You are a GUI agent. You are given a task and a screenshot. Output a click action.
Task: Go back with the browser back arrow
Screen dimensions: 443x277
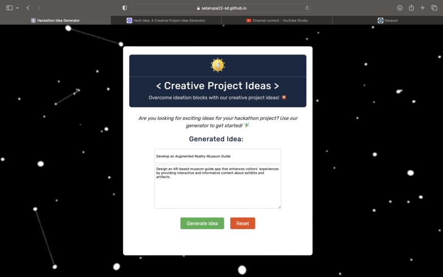click(x=28, y=8)
